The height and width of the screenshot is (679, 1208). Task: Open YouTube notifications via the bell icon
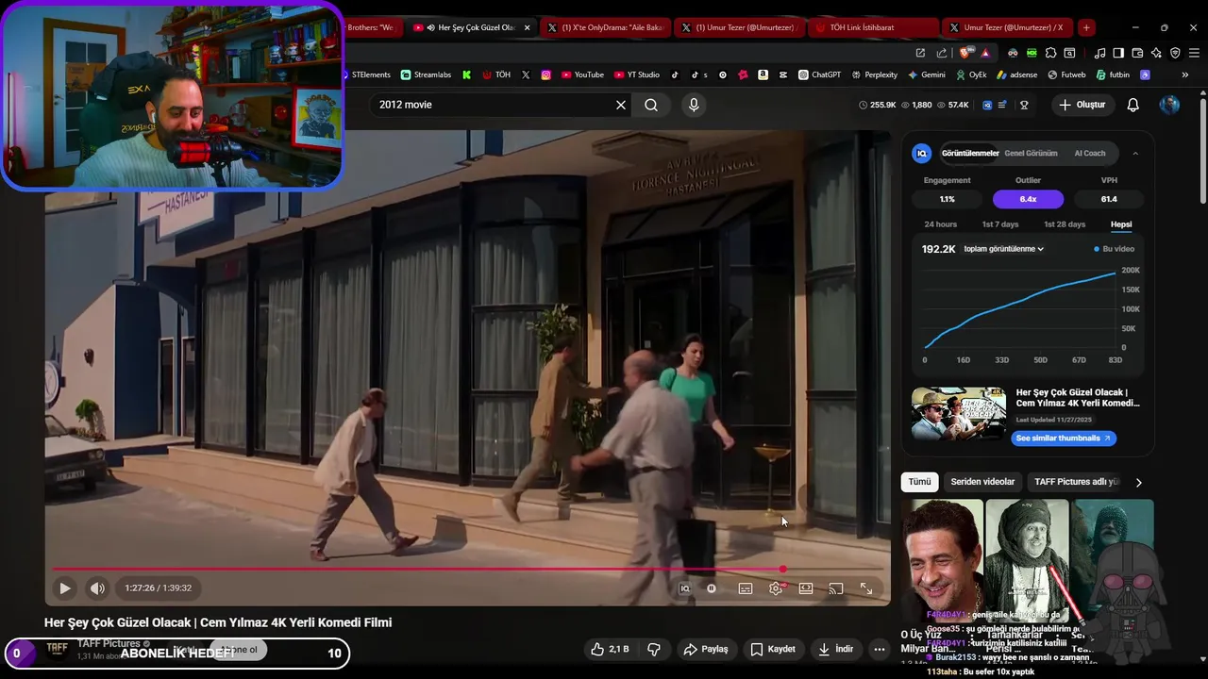tap(1133, 105)
